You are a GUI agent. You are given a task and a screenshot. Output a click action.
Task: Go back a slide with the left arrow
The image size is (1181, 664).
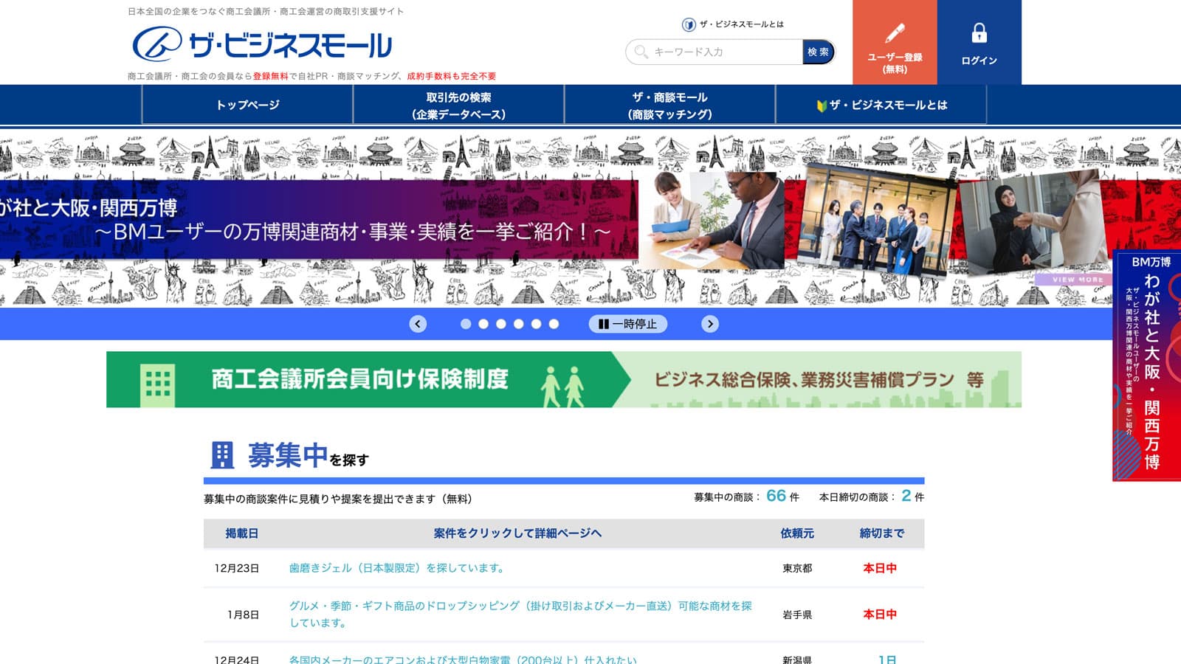coord(418,324)
